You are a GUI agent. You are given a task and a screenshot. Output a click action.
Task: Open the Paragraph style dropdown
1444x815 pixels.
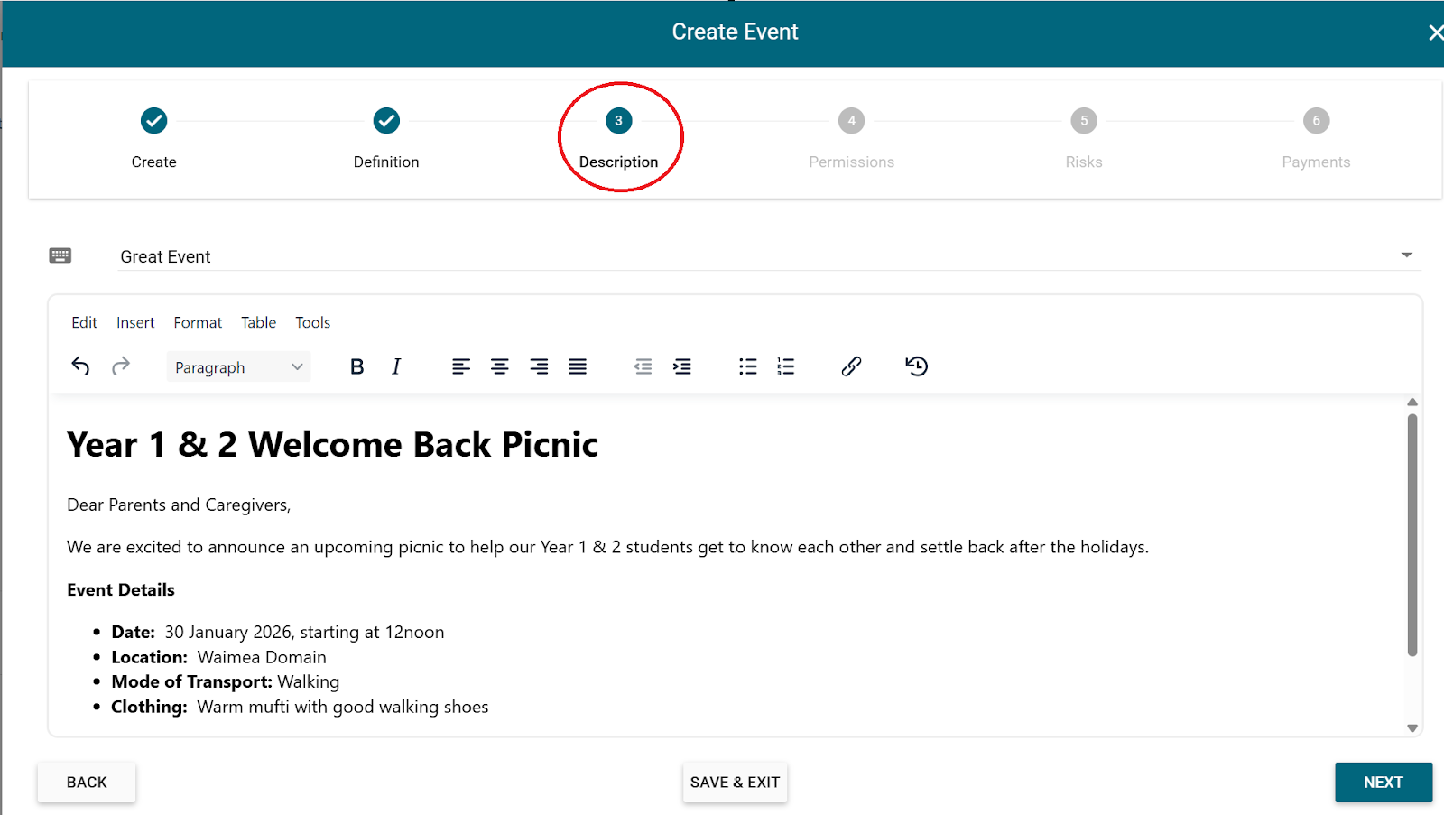[238, 367]
